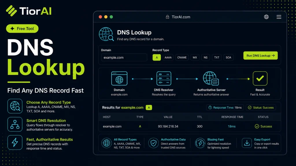Image resolution: width=296 pixels, height=166 pixels.
Task: Click the Success check icon in table row
Action: tap(257, 126)
